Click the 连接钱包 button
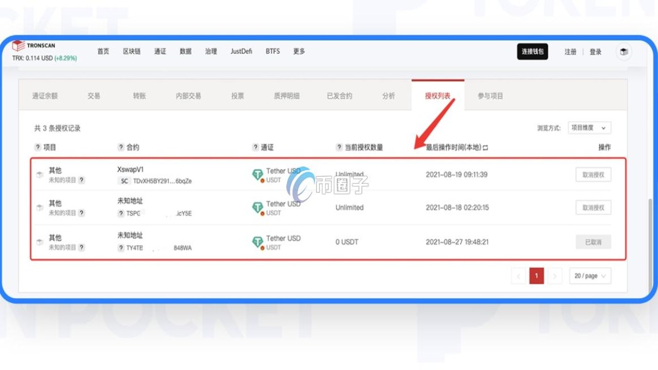The width and height of the screenshot is (658, 370). (533, 51)
